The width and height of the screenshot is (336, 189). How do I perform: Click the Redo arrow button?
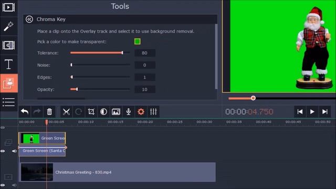[x=37, y=112]
